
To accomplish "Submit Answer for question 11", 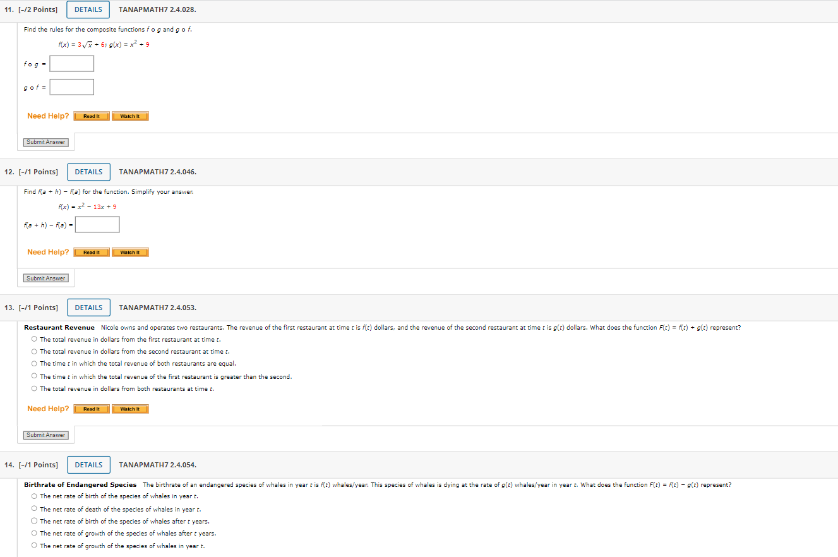I will point(46,142).
